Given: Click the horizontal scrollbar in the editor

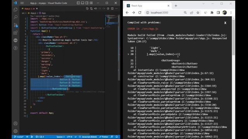Looking at the screenshot, I should [x=60, y=134].
